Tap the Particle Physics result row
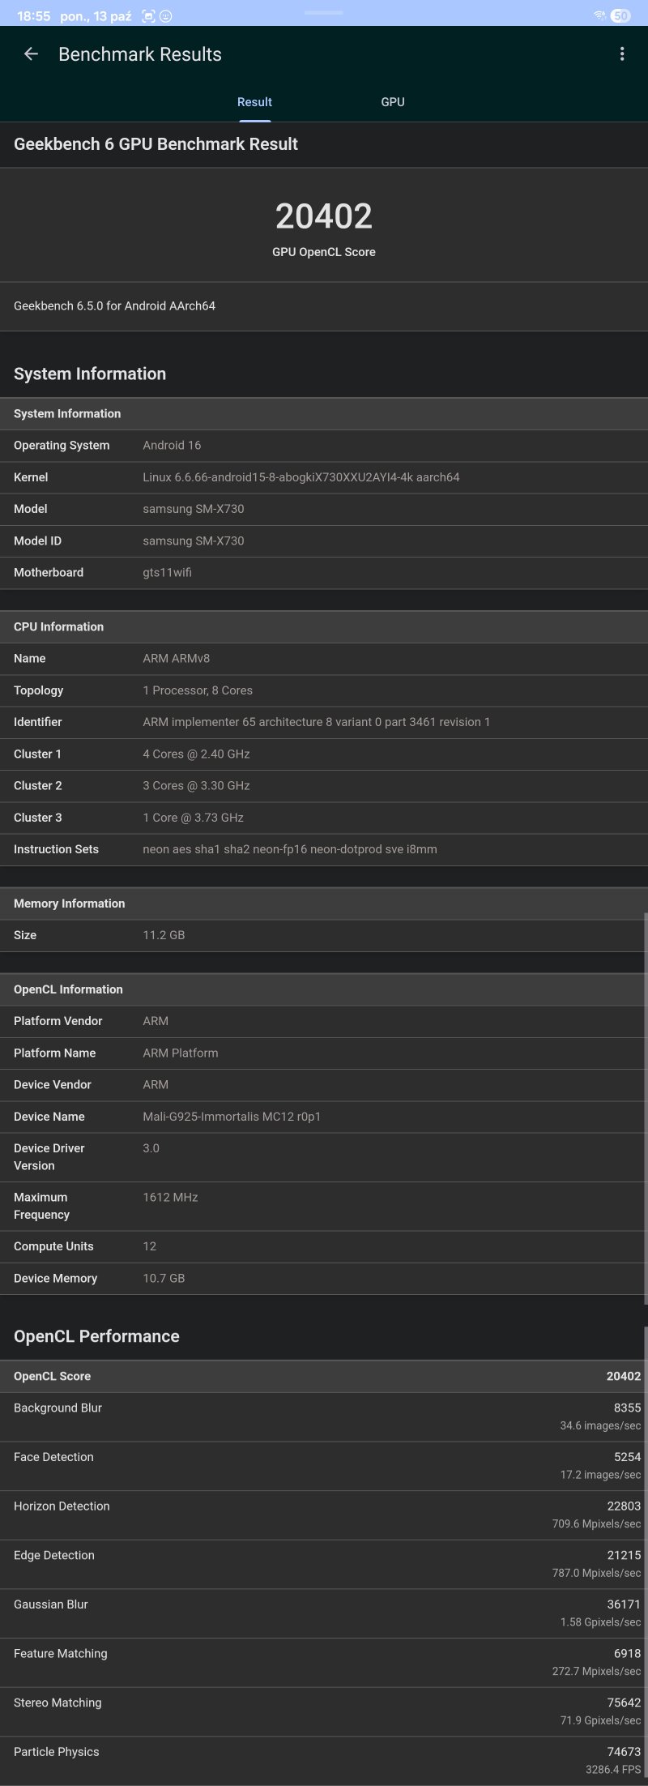Screen dimensions: 648x1786 pyautogui.click(x=324, y=1760)
